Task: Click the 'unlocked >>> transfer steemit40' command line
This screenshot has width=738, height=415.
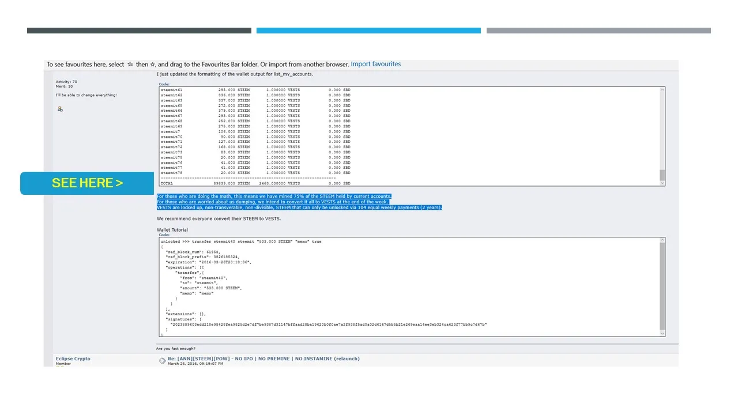Action: 241,242
